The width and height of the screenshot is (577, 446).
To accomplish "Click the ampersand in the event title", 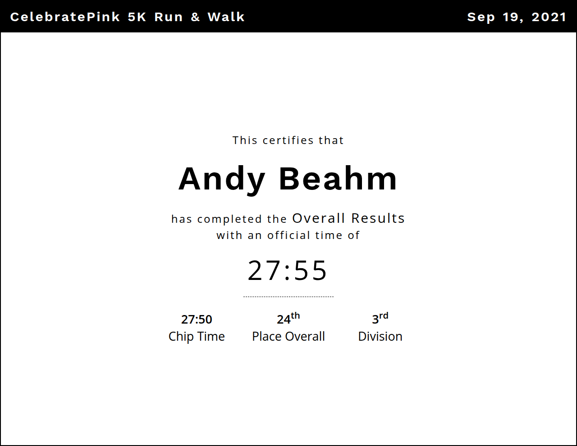I will tap(195, 17).
